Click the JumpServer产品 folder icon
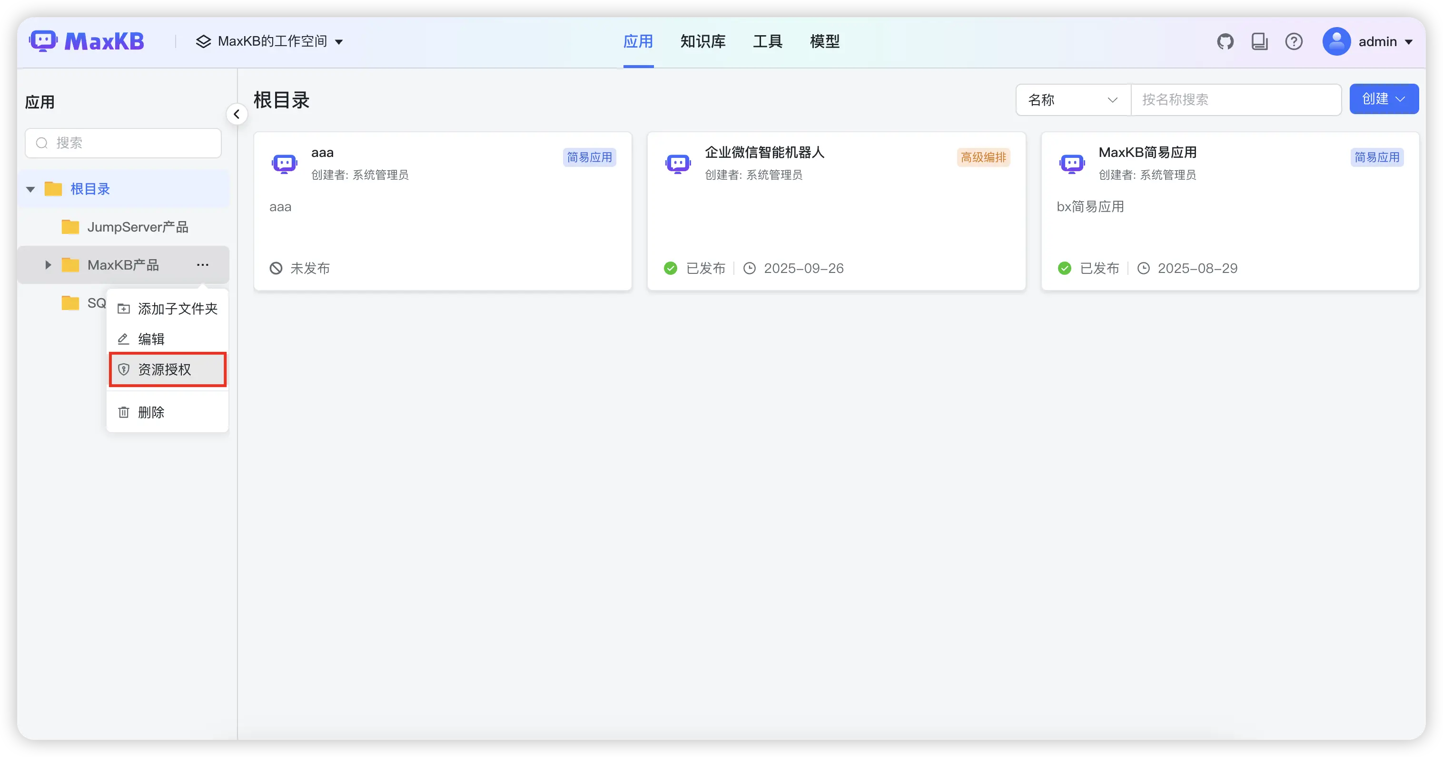Image resolution: width=1443 pixels, height=757 pixels. pos(70,227)
